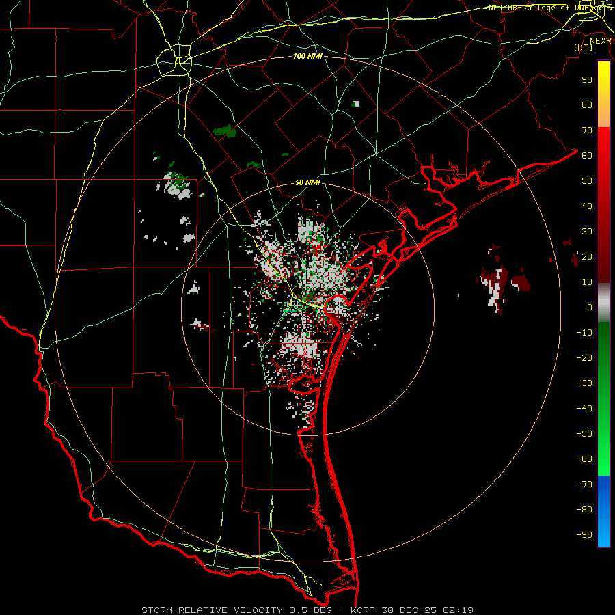Viewport: 615px width, 615px height.
Task: Select the STORM RELATIVE VELOCITY product title
Action: 212,610
